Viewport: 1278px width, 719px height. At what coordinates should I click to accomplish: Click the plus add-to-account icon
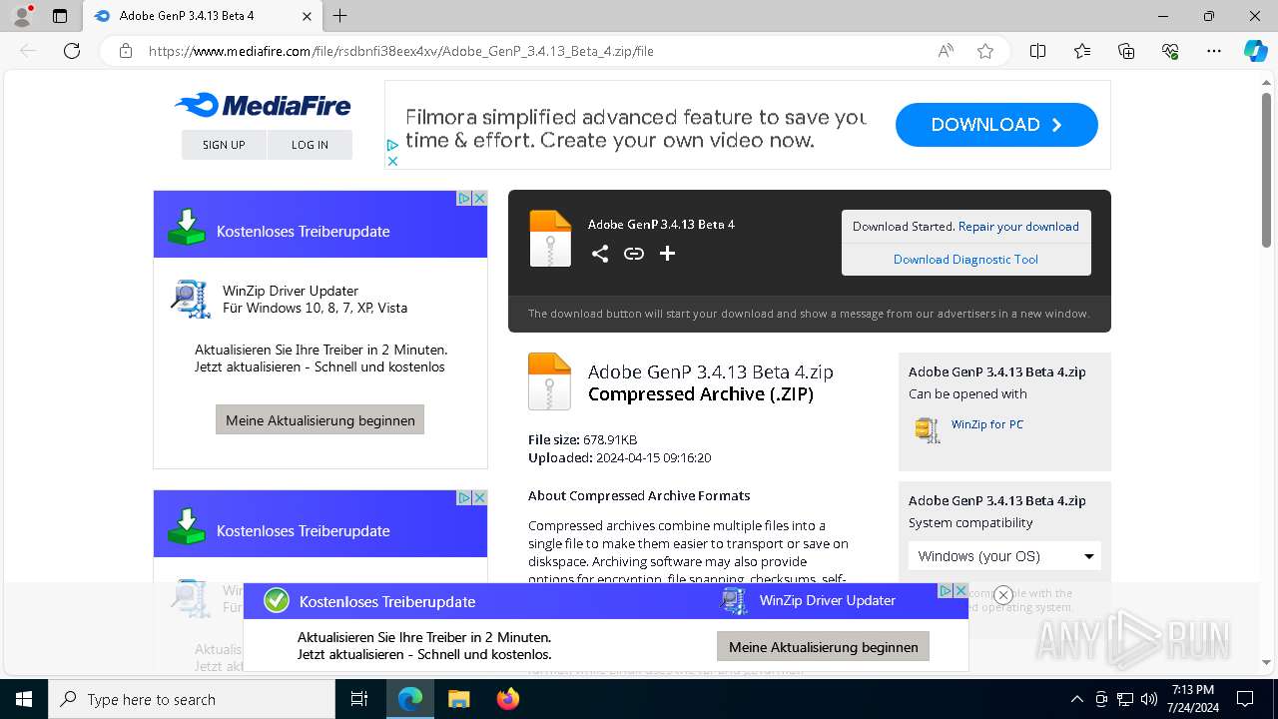pyautogui.click(x=667, y=254)
